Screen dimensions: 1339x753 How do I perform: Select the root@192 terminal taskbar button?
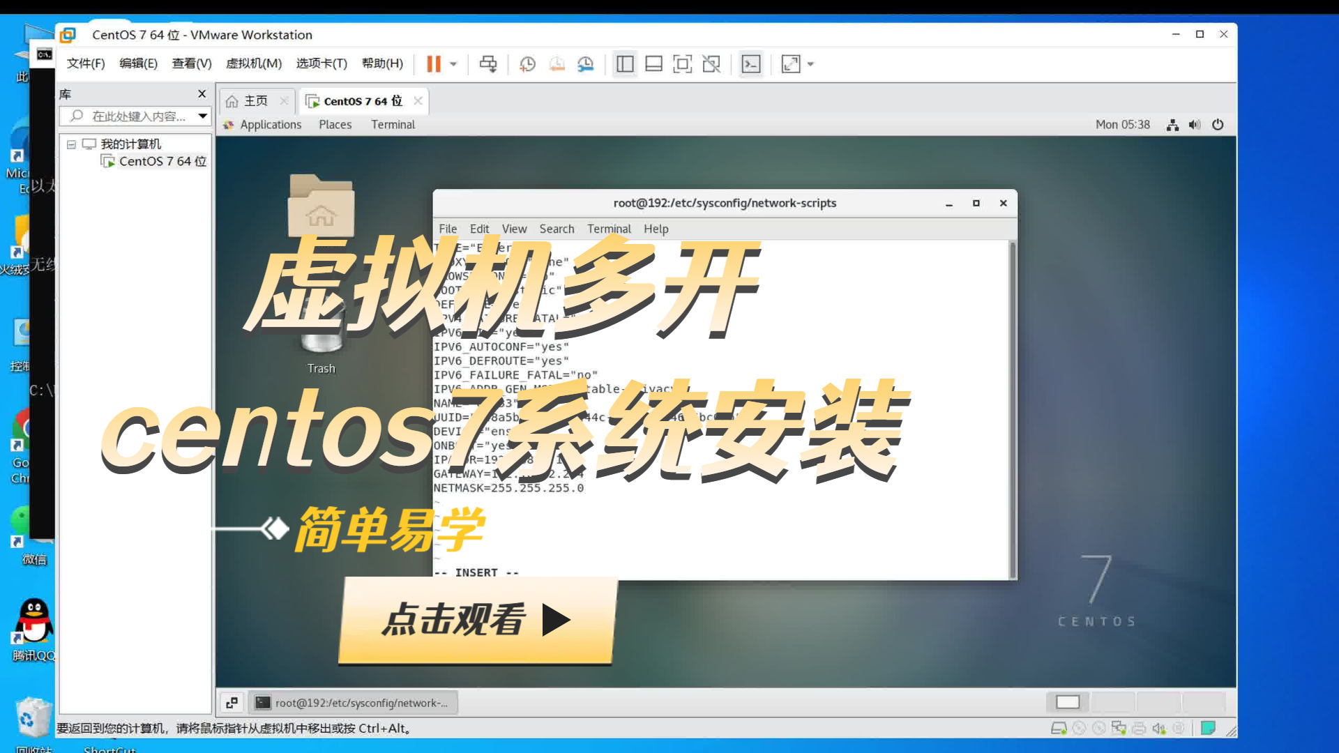point(353,703)
